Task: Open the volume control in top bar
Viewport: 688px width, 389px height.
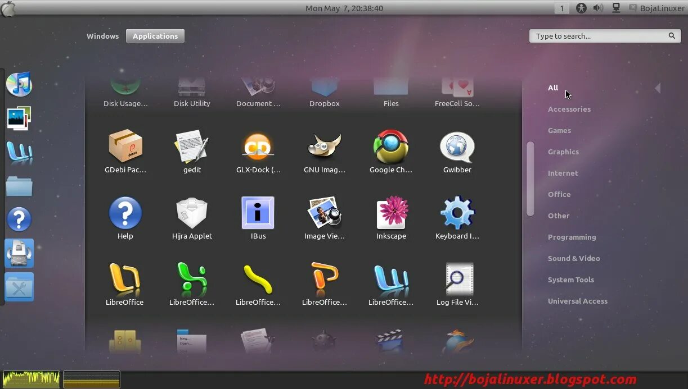Action: click(x=598, y=8)
